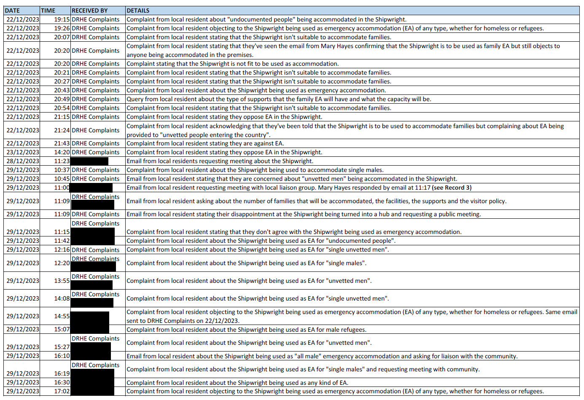Click detail mentioning email from Mary Hayes confirming
The height and width of the screenshot is (400, 584).
(353, 51)
